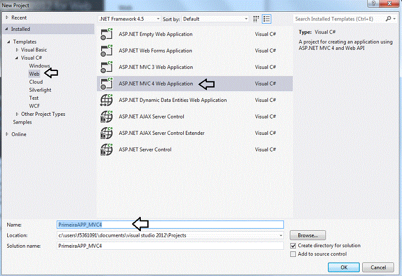The image size is (402, 276).
Task: Click the ASP.NET Web Forms Application template icon
Action: click(106, 50)
